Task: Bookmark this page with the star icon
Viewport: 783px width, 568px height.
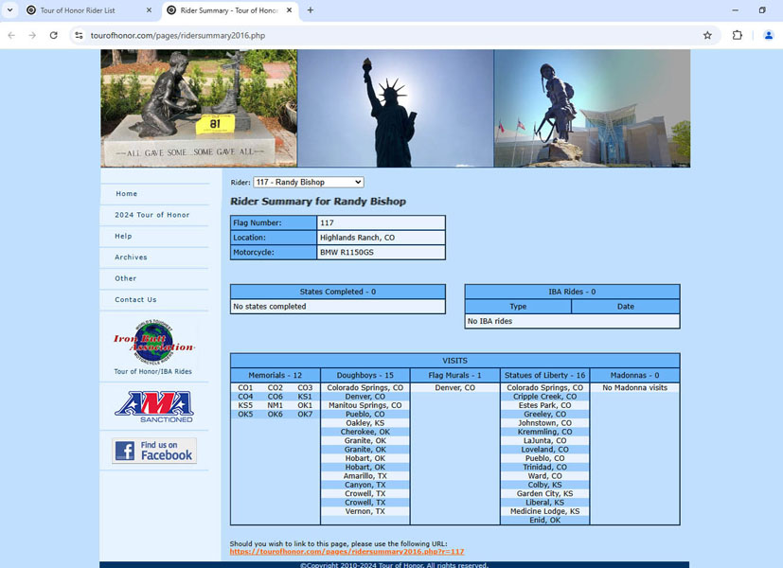Action: (x=707, y=35)
